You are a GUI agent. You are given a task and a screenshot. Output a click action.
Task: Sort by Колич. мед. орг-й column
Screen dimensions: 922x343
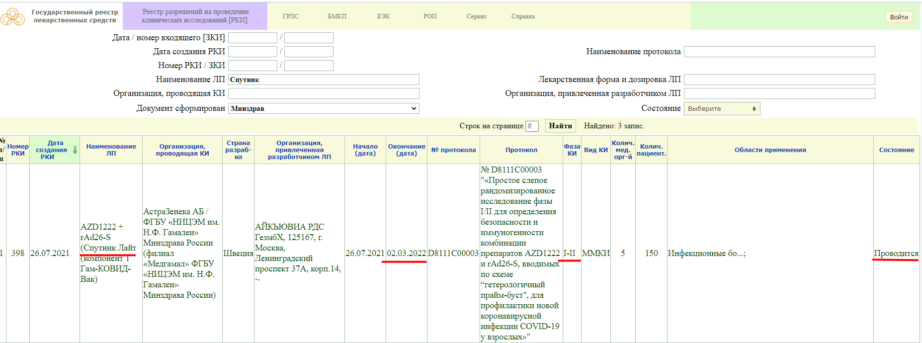point(623,150)
